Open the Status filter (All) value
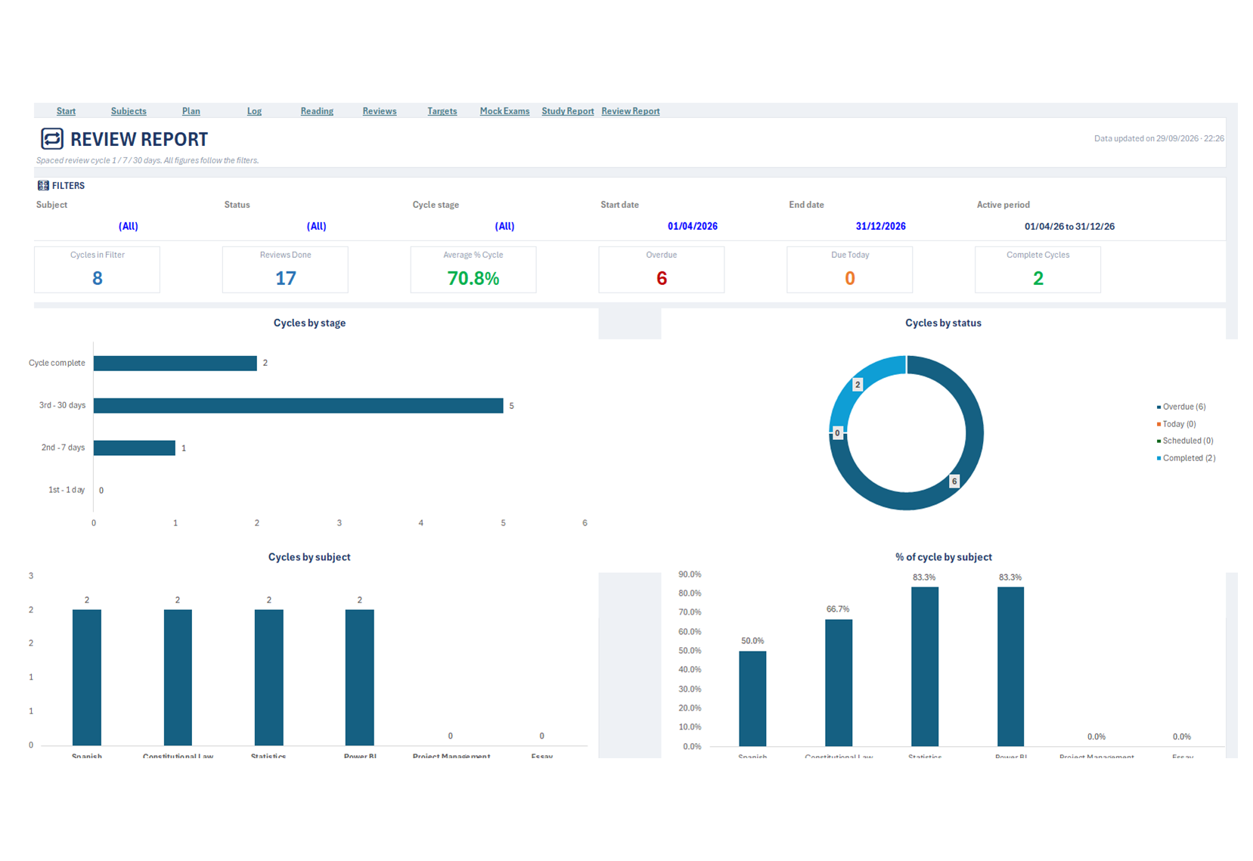This screenshot has height=861, width=1253. point(316,226)
